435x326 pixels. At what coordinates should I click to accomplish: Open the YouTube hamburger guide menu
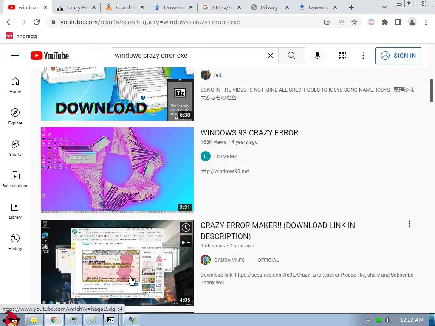point(15,56)
